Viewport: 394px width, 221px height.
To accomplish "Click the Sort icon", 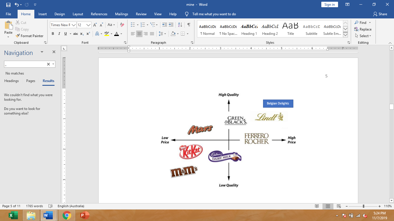I will pyautogui.click(x=180, y=25).
